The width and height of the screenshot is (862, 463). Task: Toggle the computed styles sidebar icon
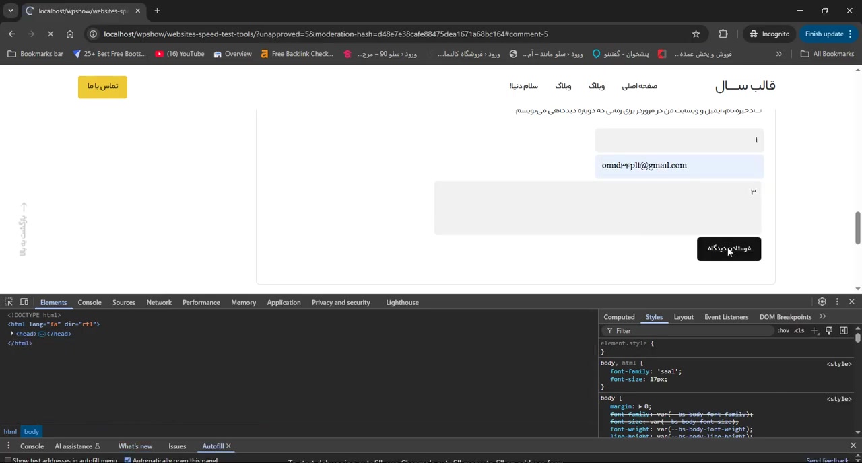click(843, 331)
